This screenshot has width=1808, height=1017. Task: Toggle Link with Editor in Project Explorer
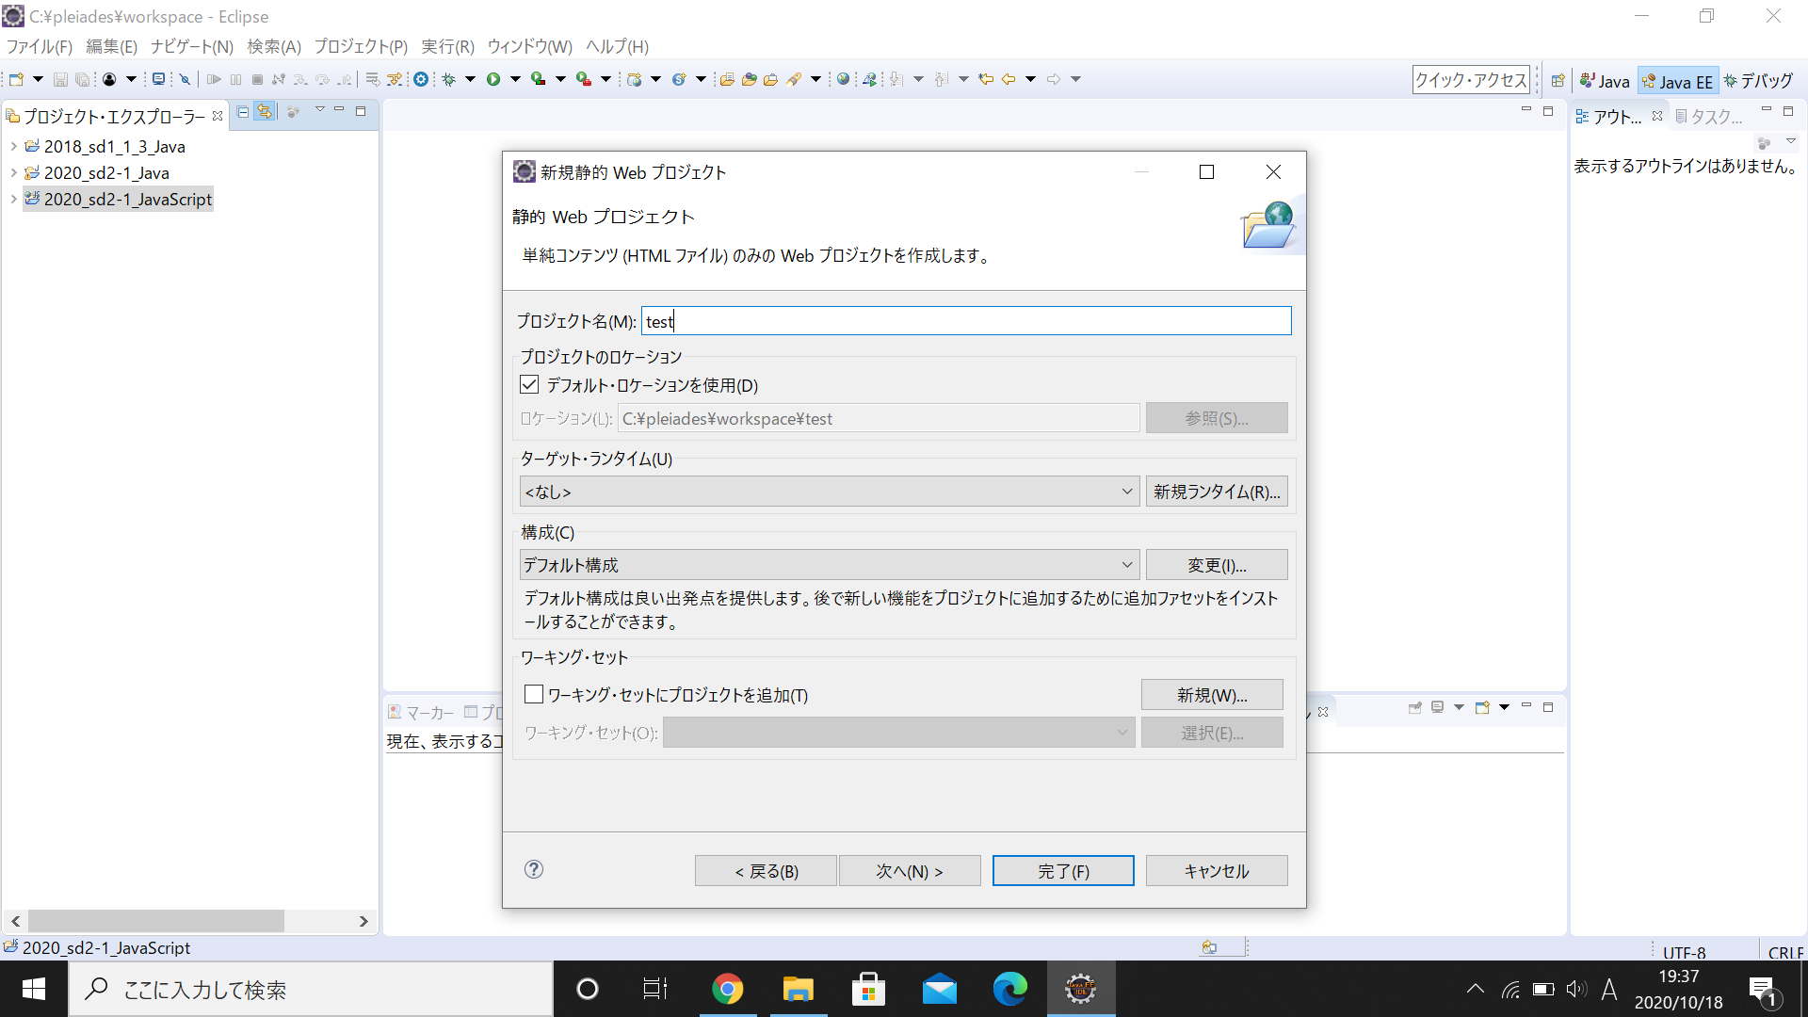point(266,111)
